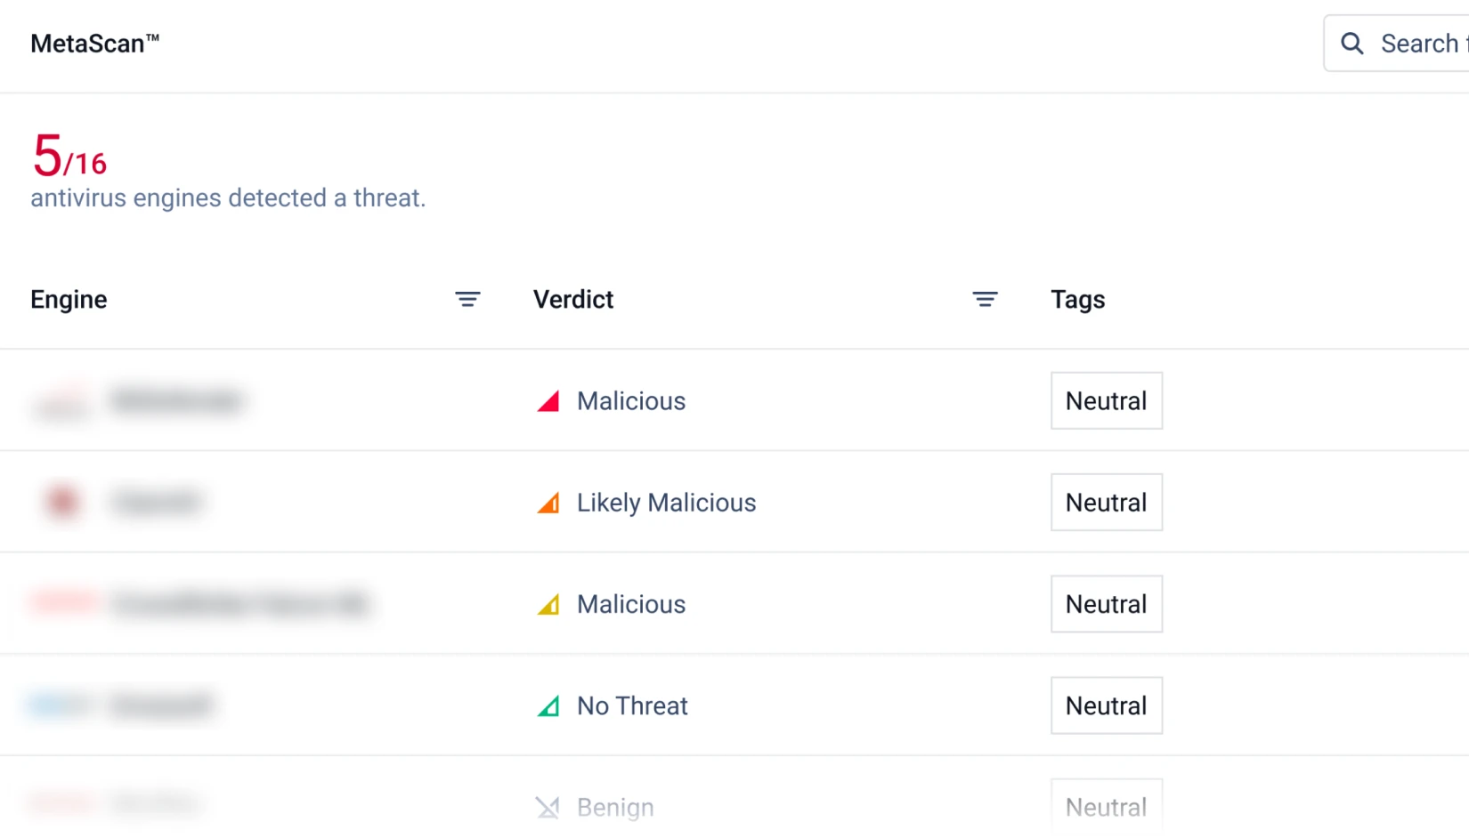1469x838 pixels.
Task: Click the Neutral tag in Benign row
Action: tap(1106, 807)
